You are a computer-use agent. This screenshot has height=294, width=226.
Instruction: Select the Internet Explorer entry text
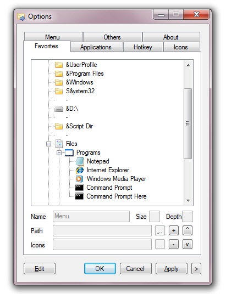tap(108, 170)
